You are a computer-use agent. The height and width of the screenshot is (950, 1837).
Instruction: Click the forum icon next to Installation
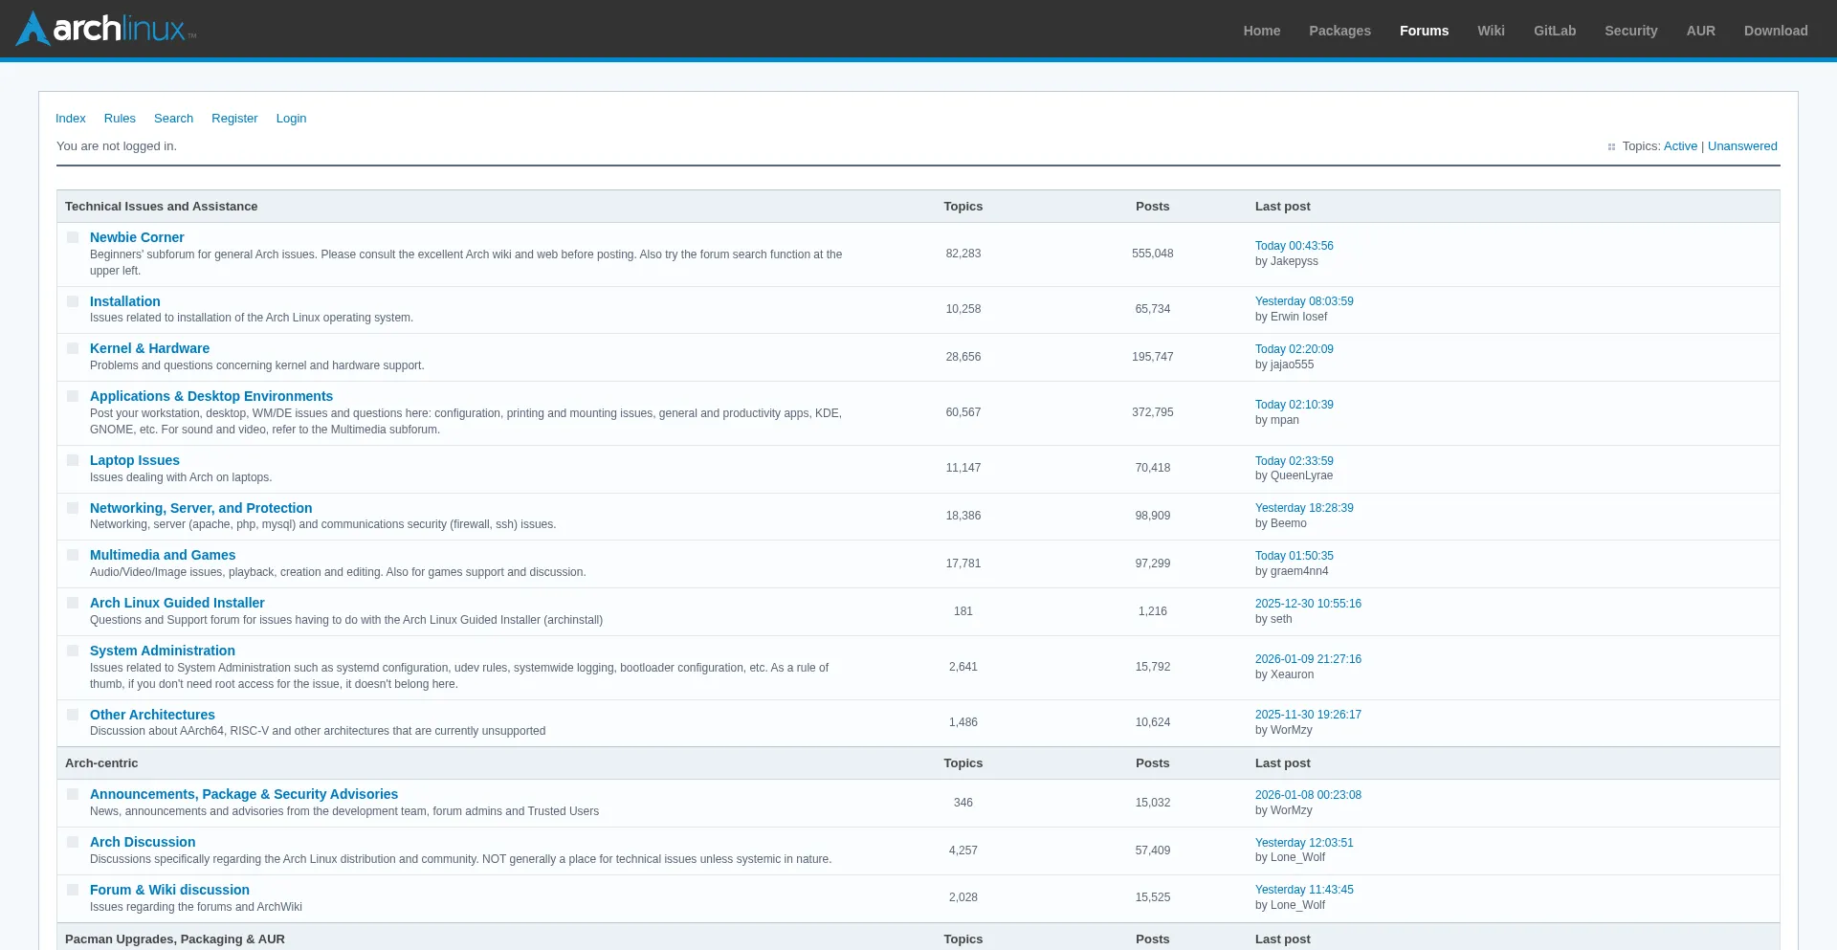click(x=73, y=301)
